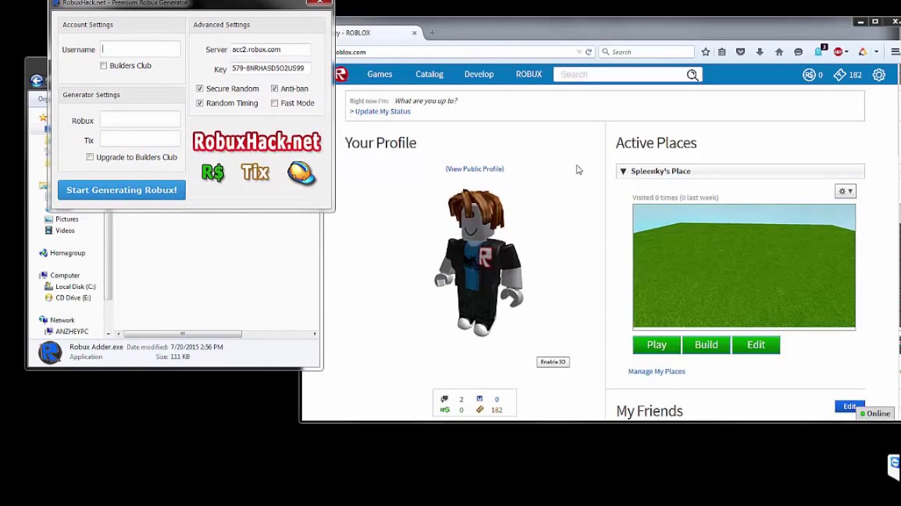Image resolution: width=901 pixels, height=506 pixels.
Task: Click Explorer horizontal scrollbar thumb
Action: pos(182,334)
